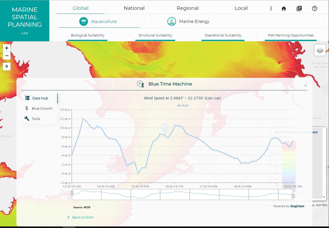Click the 14 m/s y-axis label
This screenshot has height=228, width=329.
65,110
